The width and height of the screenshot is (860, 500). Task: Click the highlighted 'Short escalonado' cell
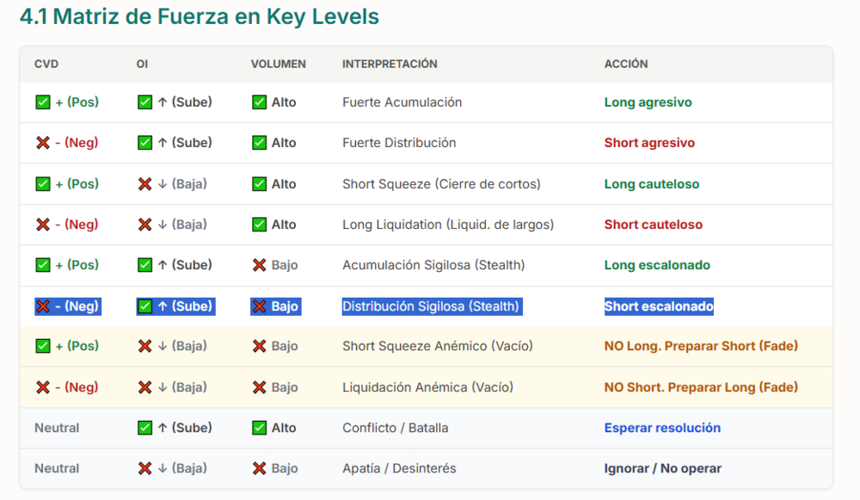coord(659,306)
